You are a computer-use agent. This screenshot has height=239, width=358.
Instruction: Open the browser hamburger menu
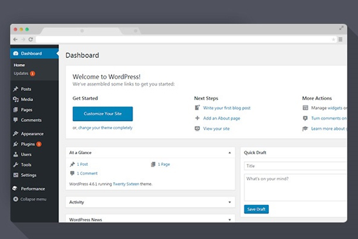coord(340,40)
